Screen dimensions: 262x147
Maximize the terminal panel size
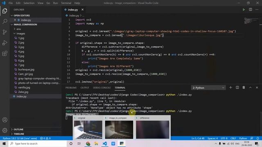point(250,87)
